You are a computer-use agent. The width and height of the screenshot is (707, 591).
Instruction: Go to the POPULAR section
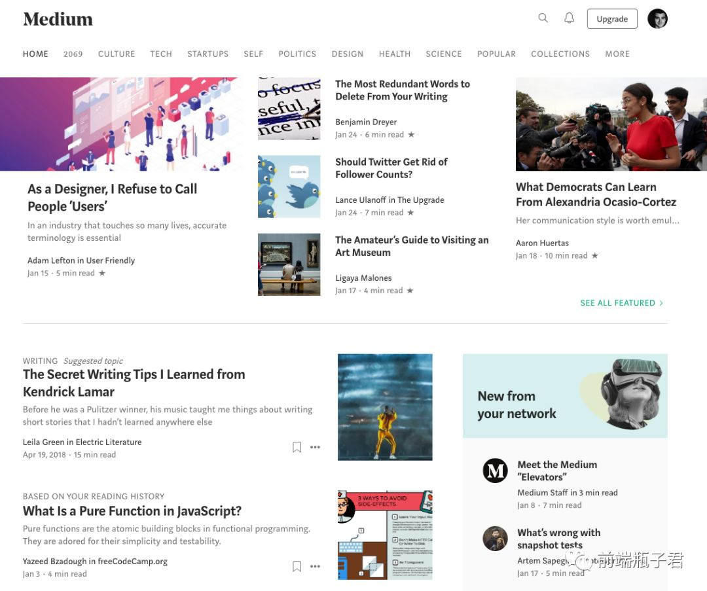tap(496, 54)
